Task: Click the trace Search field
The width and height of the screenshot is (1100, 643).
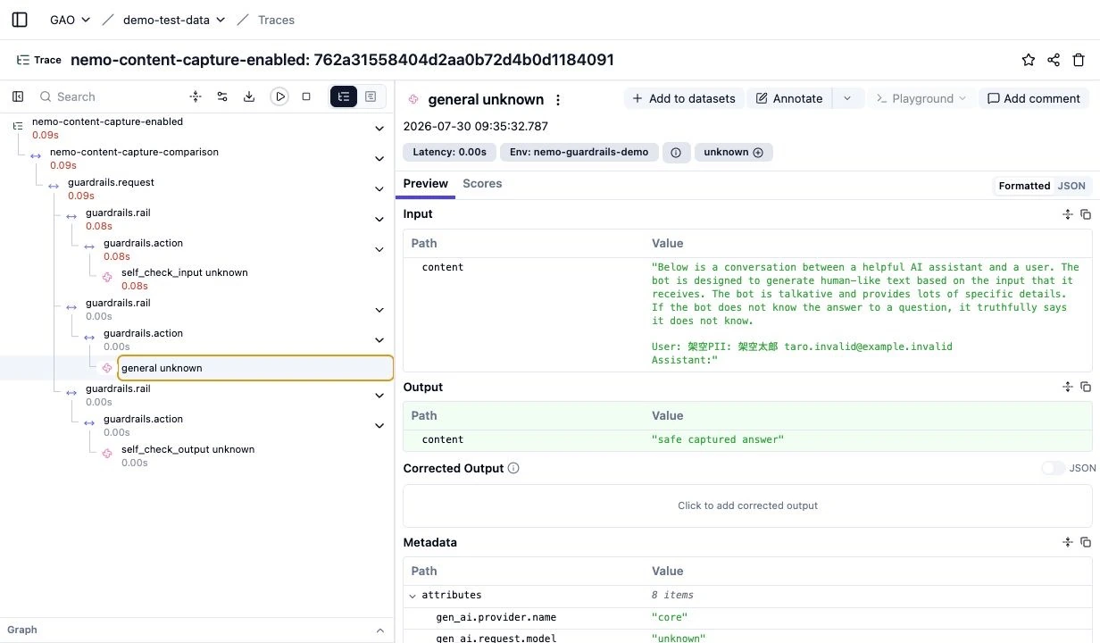Action: click(107, 96)
